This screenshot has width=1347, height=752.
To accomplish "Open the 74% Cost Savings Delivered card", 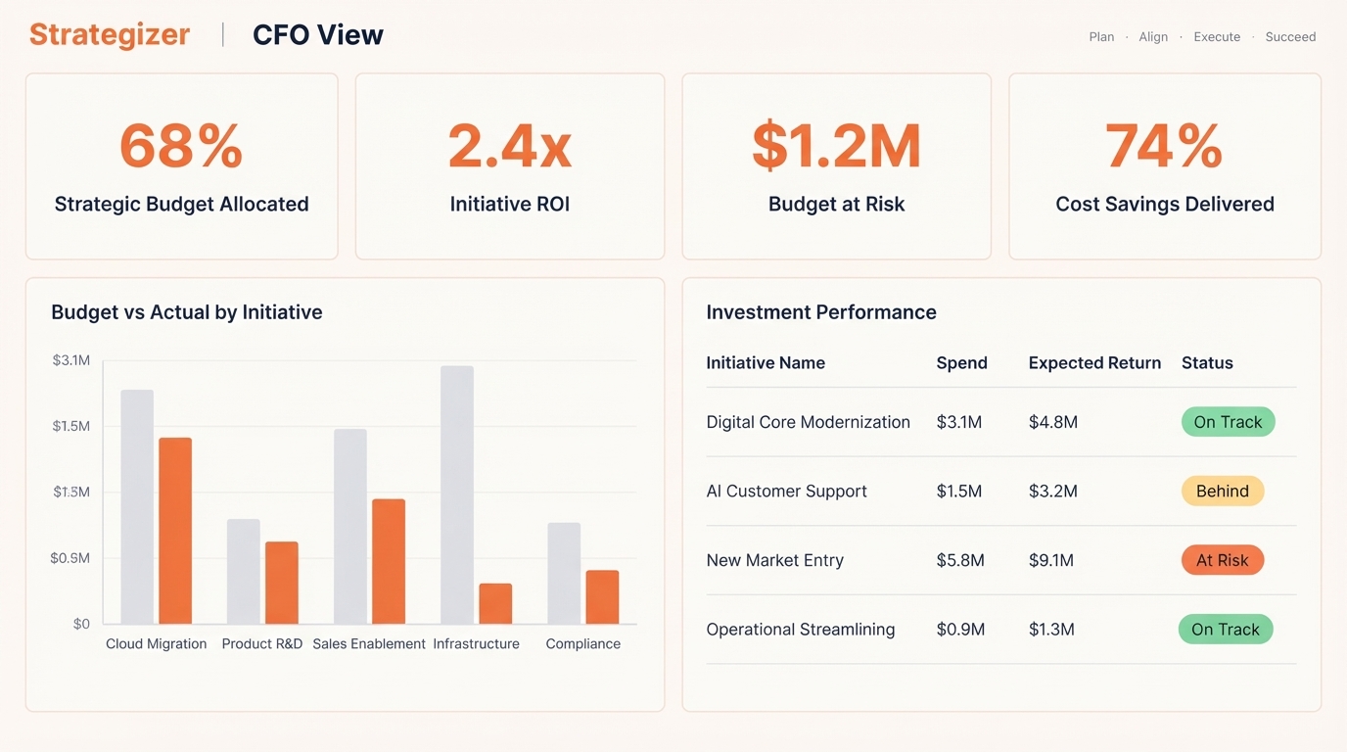I will (1165, 166).
